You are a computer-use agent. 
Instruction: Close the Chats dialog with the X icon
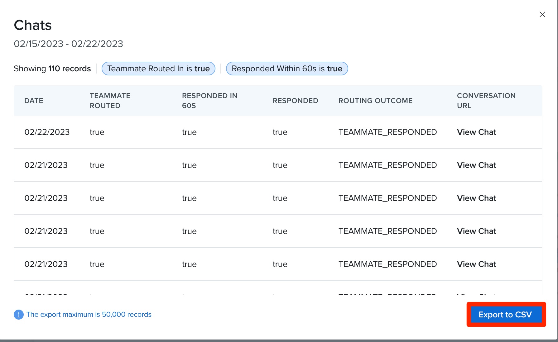click(542, 14)
